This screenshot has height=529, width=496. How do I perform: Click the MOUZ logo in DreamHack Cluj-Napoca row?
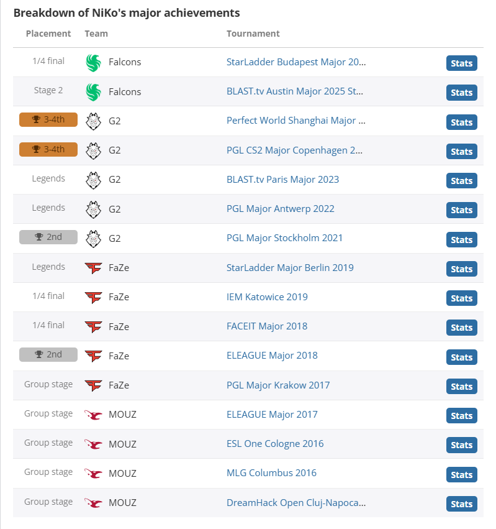[93, 503]
